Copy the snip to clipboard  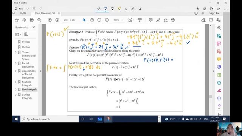(x=212, y=9)
